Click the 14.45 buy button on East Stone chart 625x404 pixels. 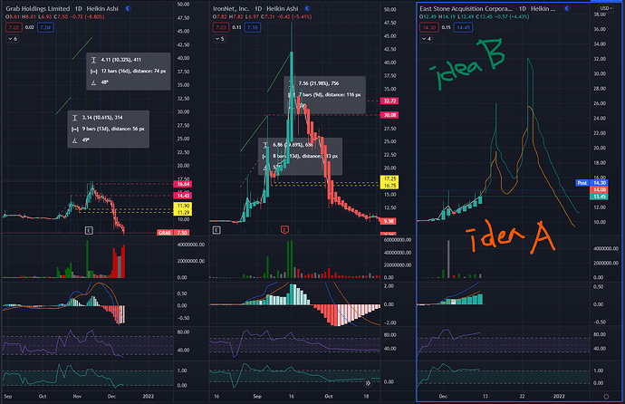(x=463, y=27)
